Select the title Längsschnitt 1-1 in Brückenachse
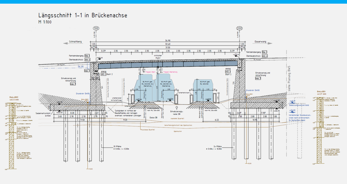 (83, 15)
